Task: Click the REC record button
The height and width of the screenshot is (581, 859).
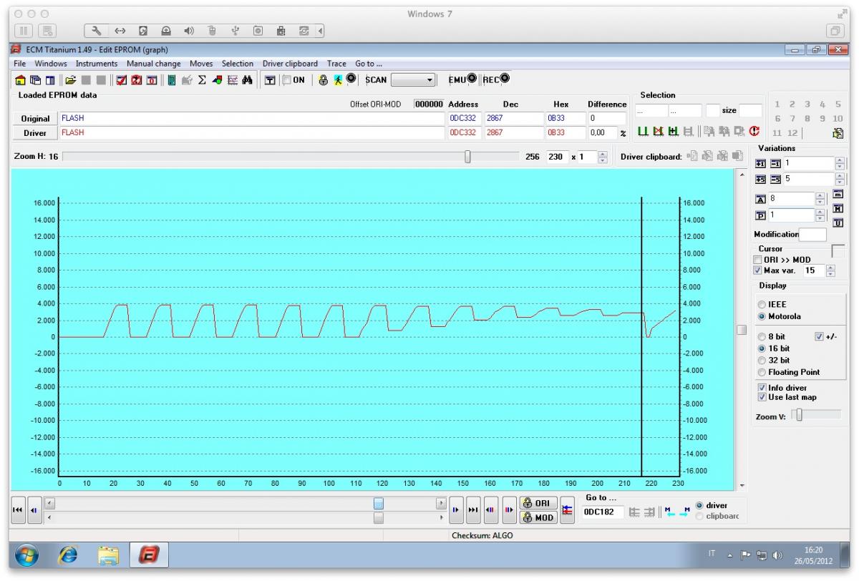Action: 496,79
